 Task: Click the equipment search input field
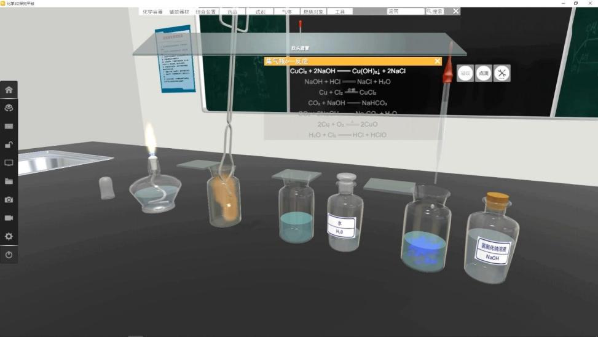coord(406,12)
